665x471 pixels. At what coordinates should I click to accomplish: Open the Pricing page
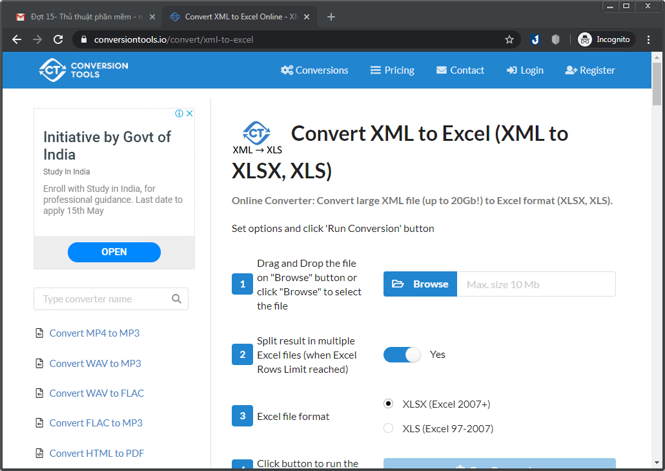[x=392, y=70]
